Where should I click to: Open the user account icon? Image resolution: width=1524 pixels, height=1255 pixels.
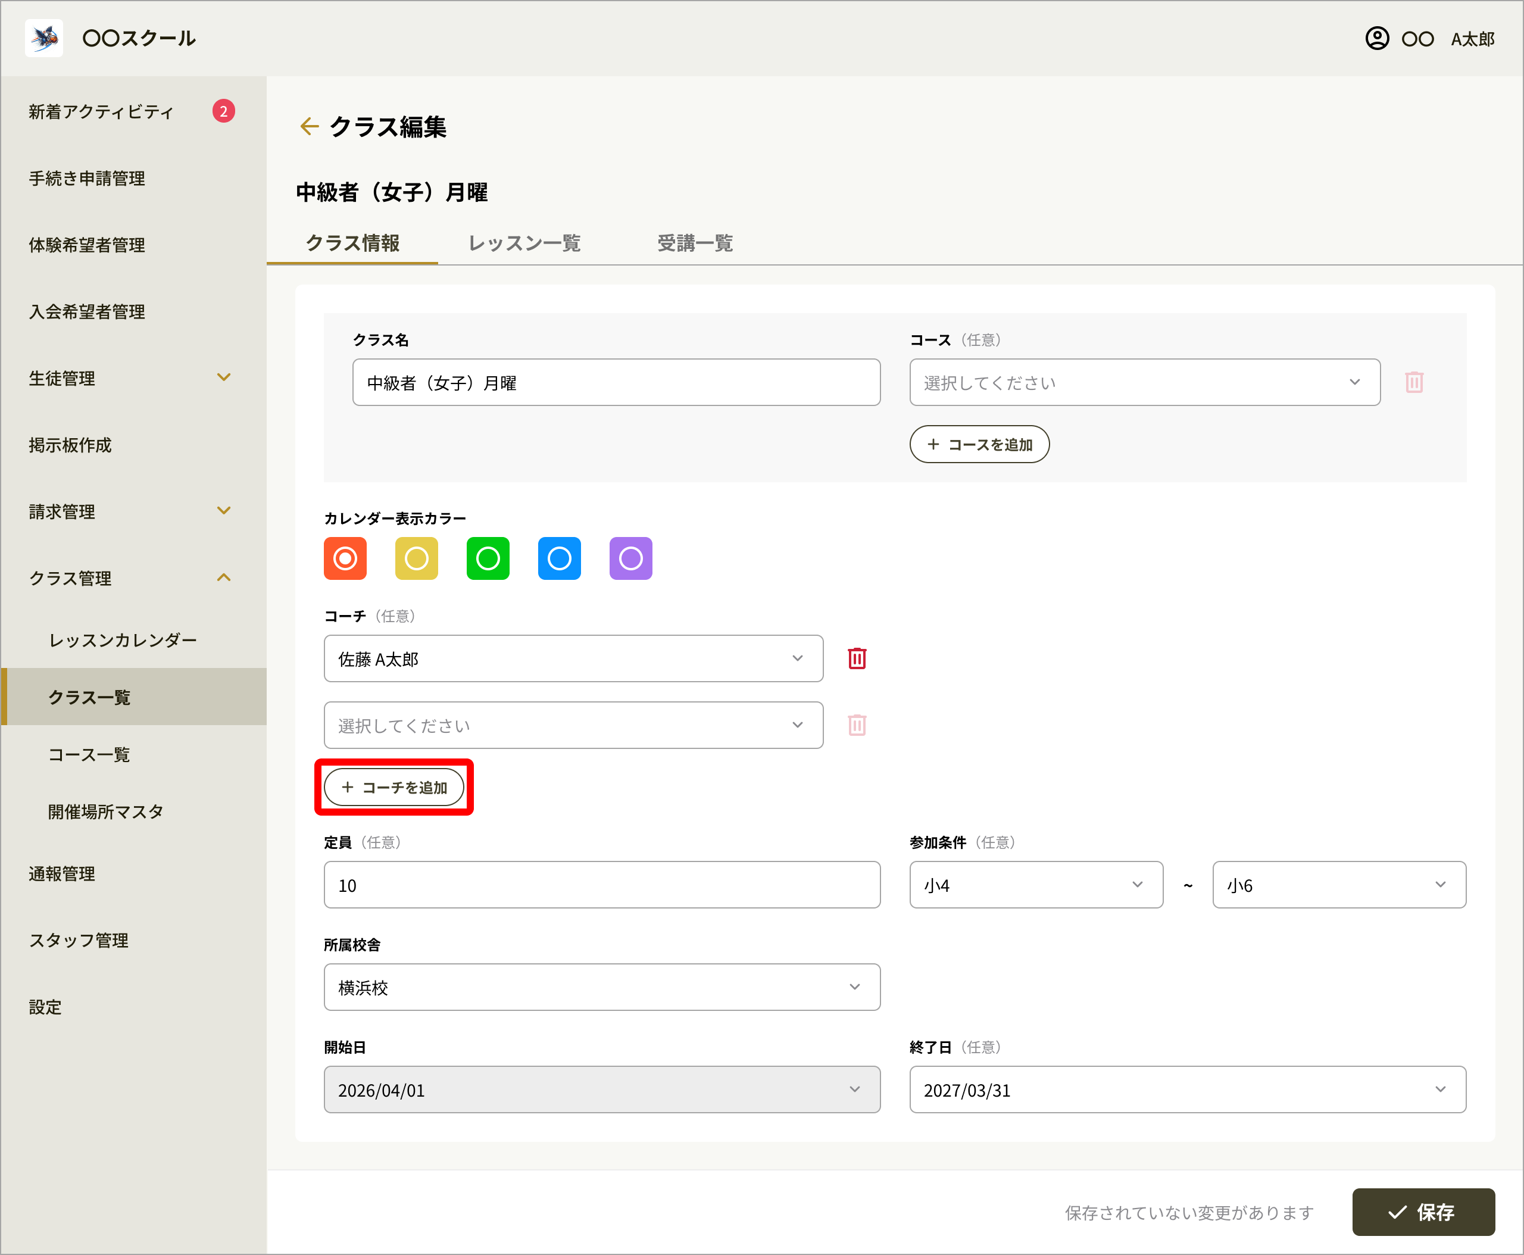(x=1376, y=38)
